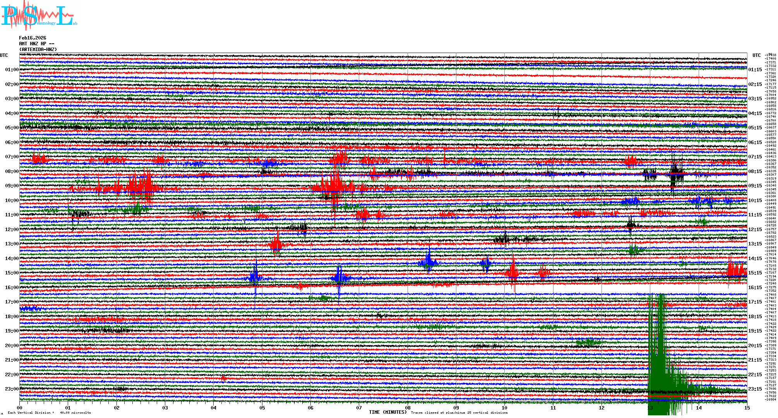Click the Feb16,2026 date label
Viewport: 778px width, 418px height.
coord(33,38)
